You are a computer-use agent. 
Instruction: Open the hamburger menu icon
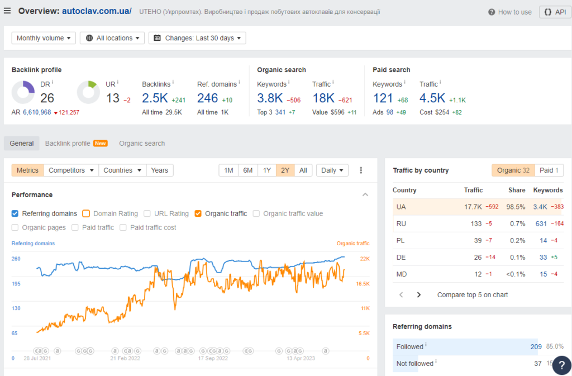click(7, 11)
